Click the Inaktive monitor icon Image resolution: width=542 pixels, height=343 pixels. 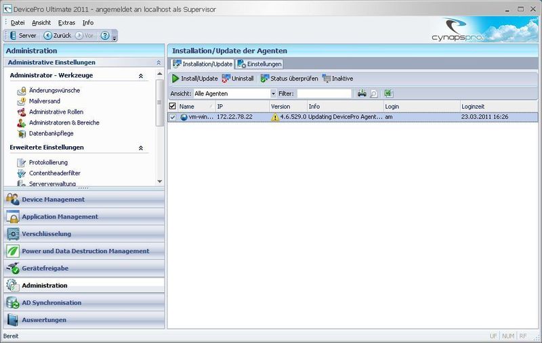[x=327, y=78]
